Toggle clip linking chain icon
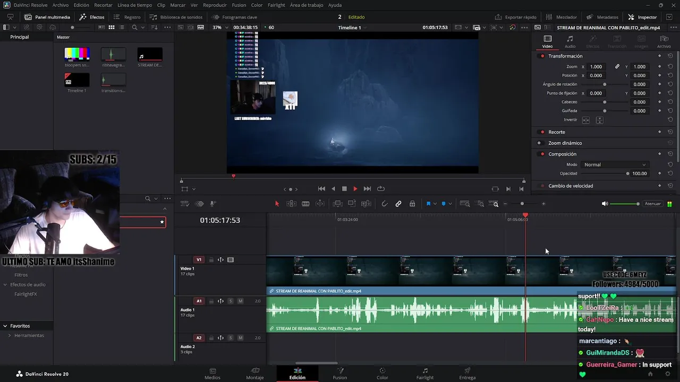 (x=398, y=204)
